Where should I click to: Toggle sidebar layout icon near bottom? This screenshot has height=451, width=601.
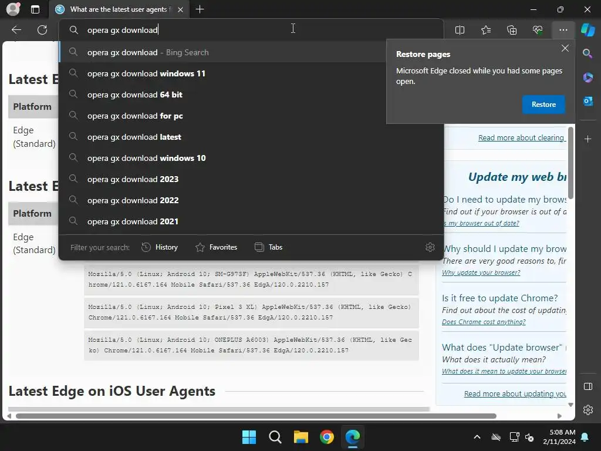(588, 386)
